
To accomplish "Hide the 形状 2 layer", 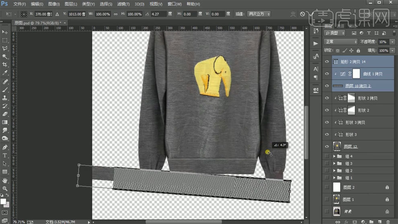I will 327,110.
